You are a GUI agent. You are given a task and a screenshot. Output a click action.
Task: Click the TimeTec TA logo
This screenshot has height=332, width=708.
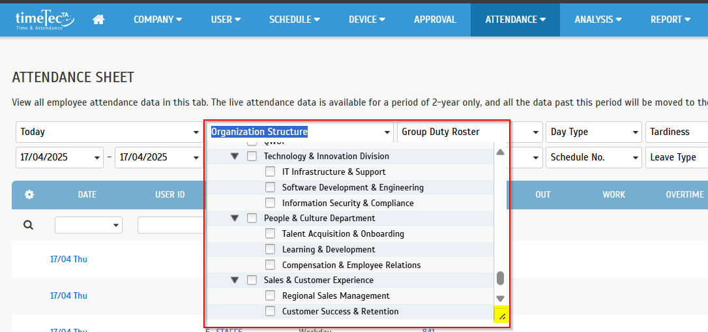[x=44, y=20]
